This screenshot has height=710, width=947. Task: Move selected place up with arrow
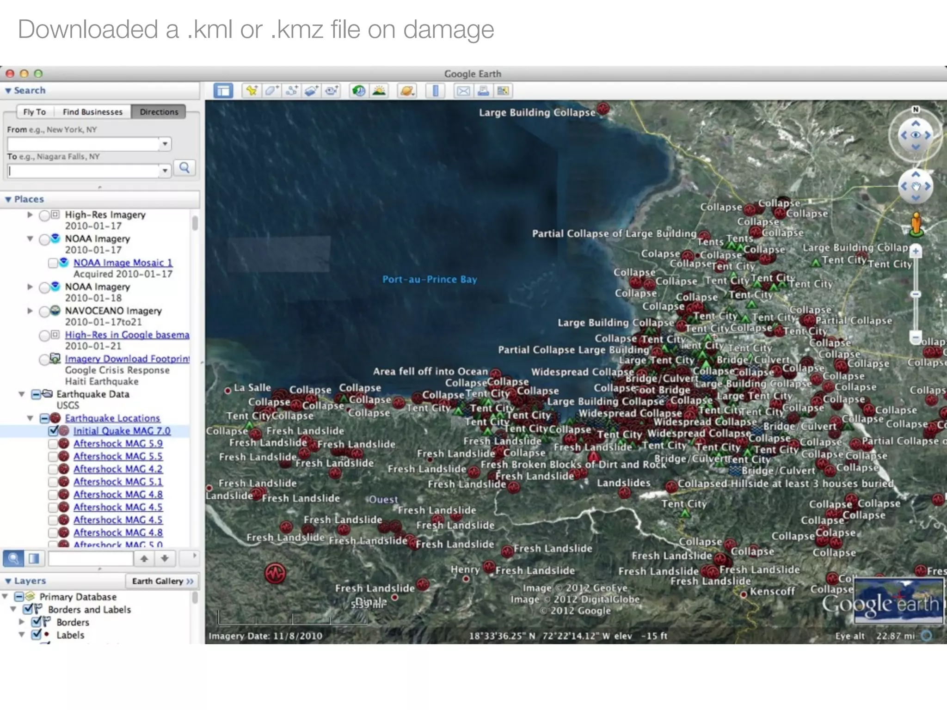tap(144, 558)
